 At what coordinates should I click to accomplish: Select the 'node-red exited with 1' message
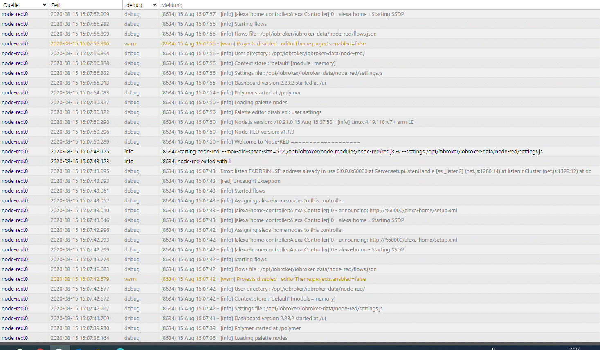click(196, 162)
